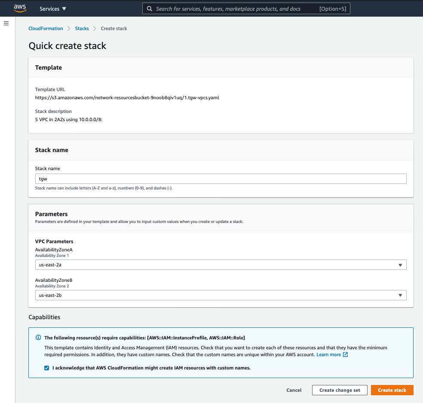Focus the Stack name input field

[221, 179]
